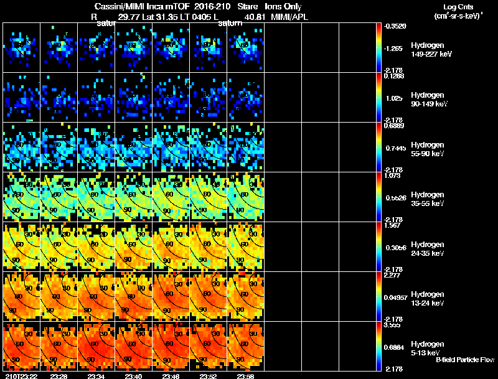
Task: Click the 0.6884 scale midpoint value
Action: (394, 348)
